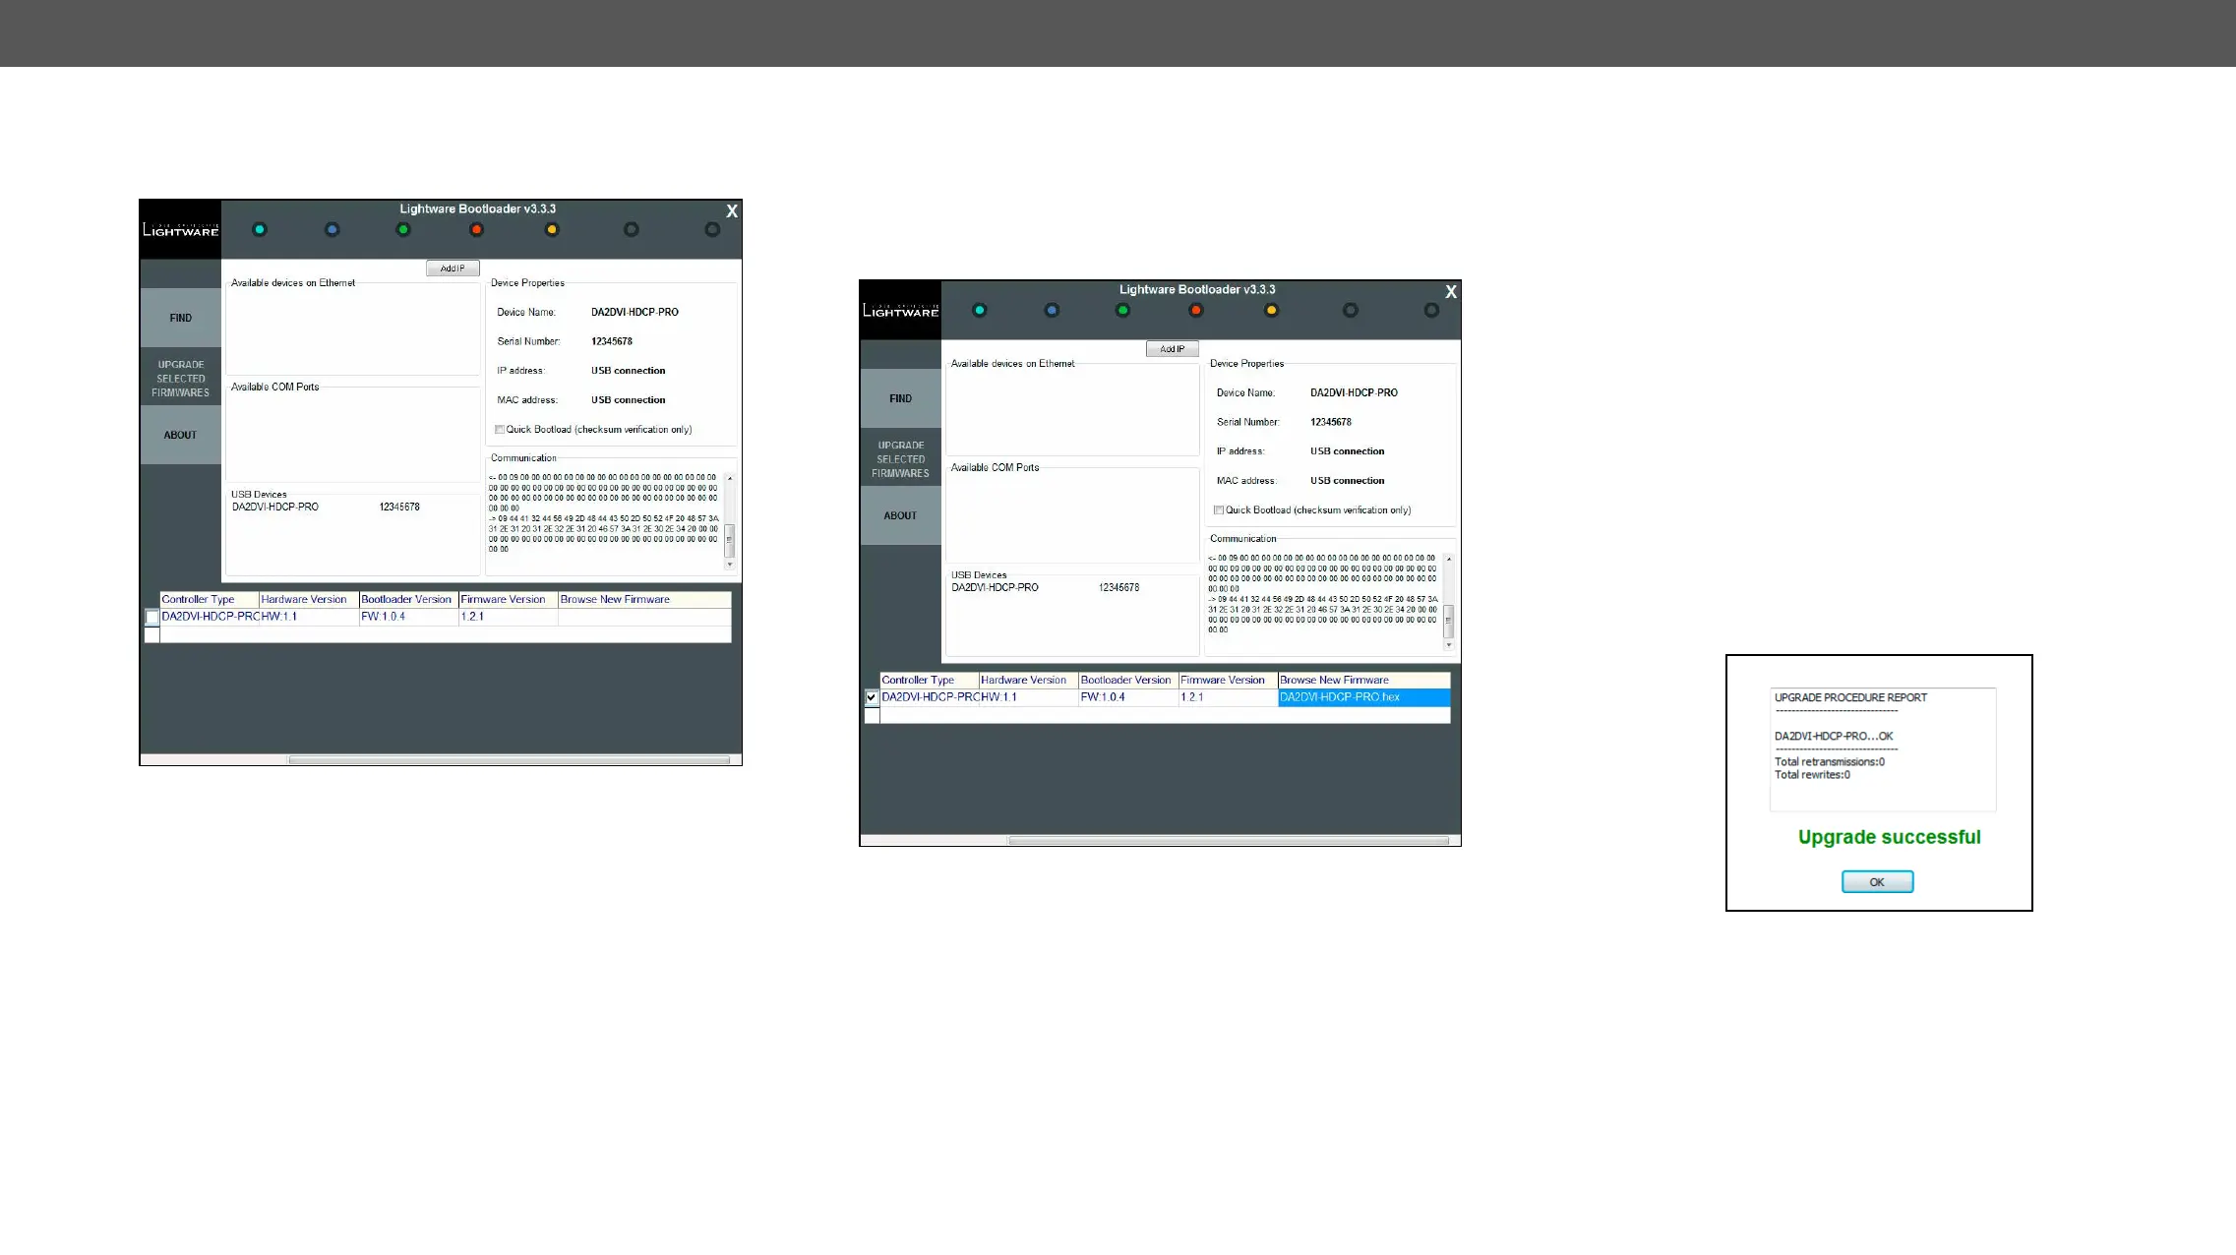This screenshot has height=1255, width=2236.
Task: Click the FIND tab in right window
Action: click(901, 398)
